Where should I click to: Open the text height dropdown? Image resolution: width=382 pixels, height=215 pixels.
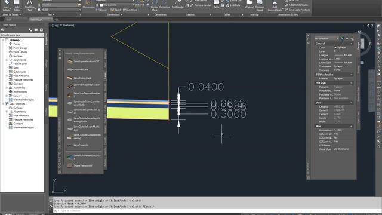(80, 10)
